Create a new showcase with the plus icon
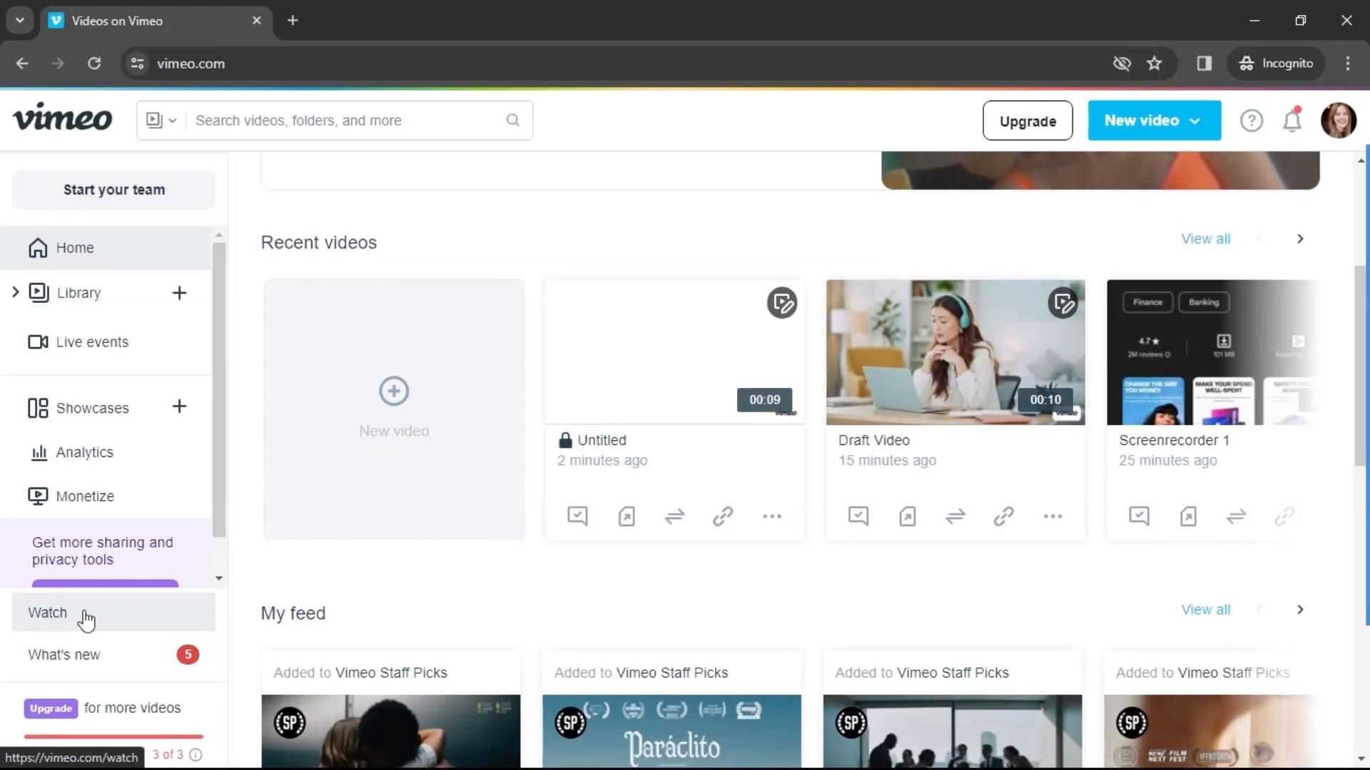 click(x=179, y=407)
